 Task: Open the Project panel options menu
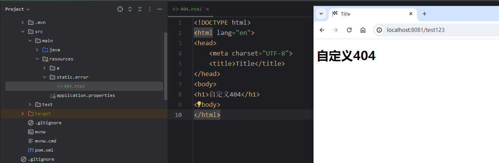[x=150, y=9]
